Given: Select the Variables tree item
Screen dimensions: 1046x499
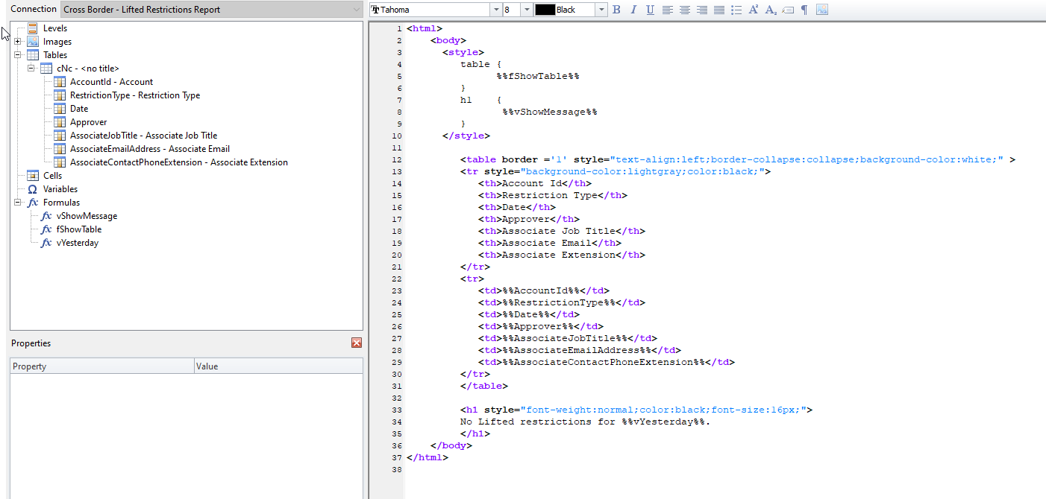Looking at the screenshot, I should tap(60, 189).
